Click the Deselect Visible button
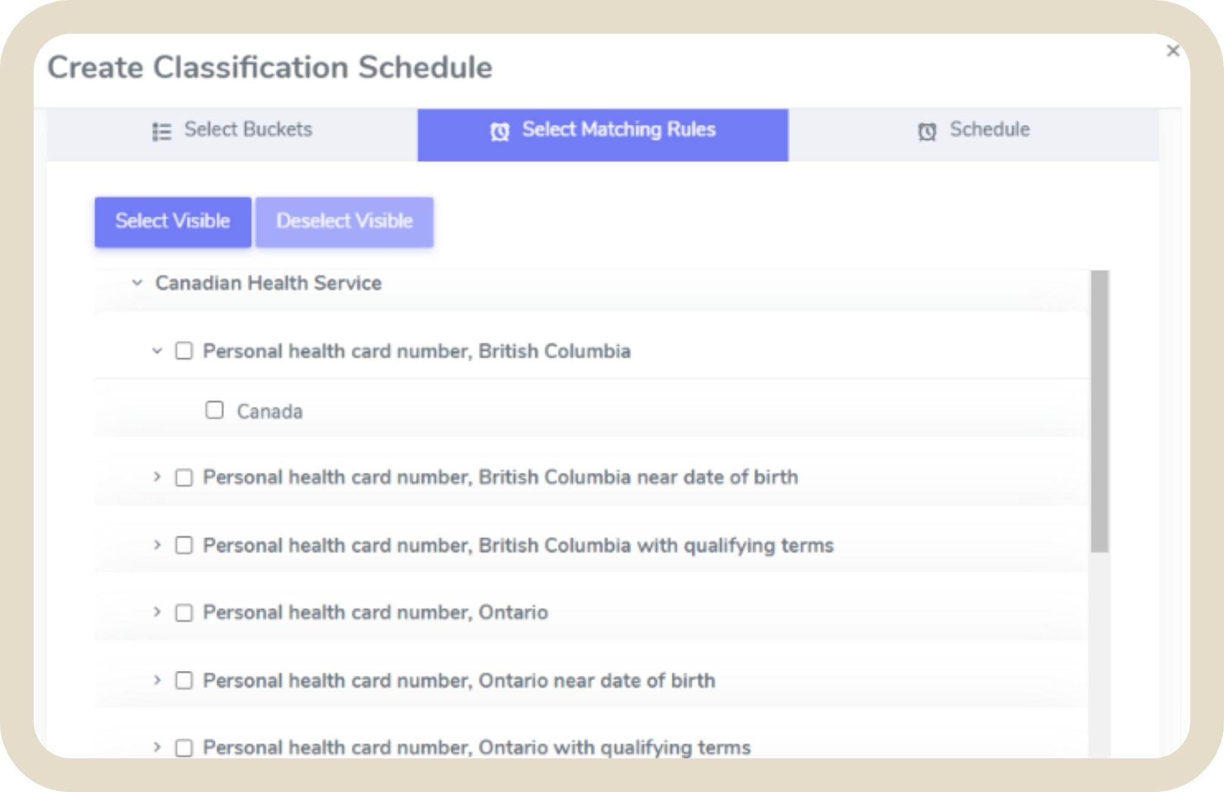This screenshot has height=792, width=1224. pos(345,220)
